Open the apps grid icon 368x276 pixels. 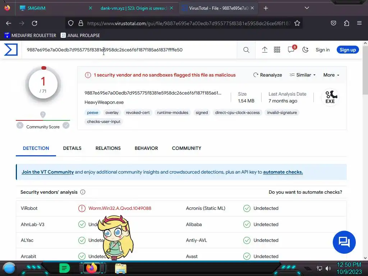(x=277, y=50)
